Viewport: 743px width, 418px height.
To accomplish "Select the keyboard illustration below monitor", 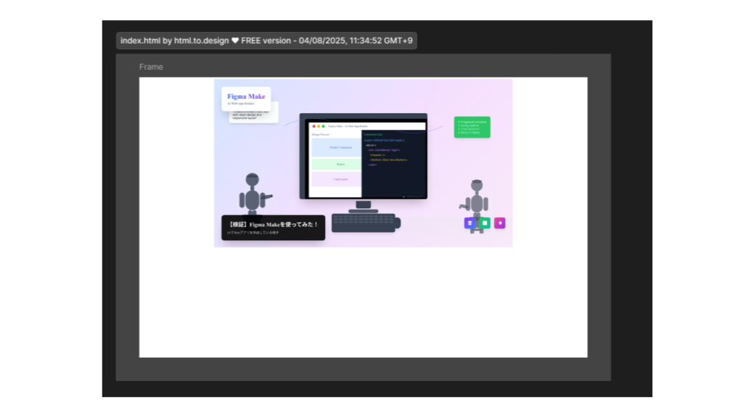I will tap(364, 222).
